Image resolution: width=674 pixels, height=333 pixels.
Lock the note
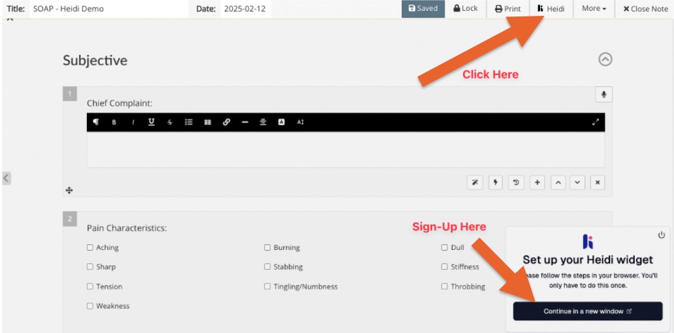pos(466,9)
